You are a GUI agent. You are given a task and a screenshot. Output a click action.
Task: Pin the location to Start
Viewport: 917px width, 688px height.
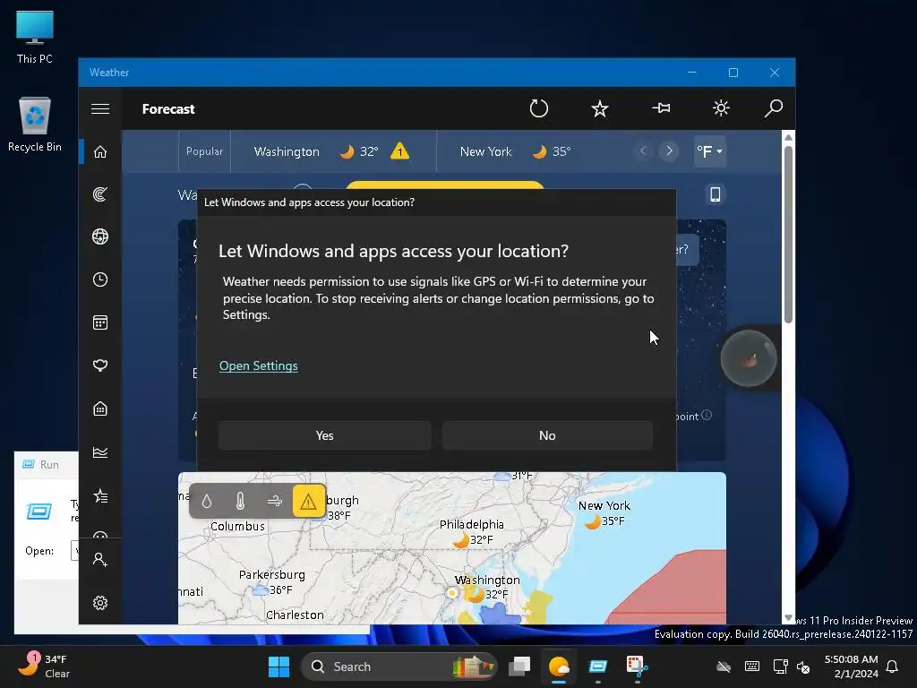tap(661, 107)
